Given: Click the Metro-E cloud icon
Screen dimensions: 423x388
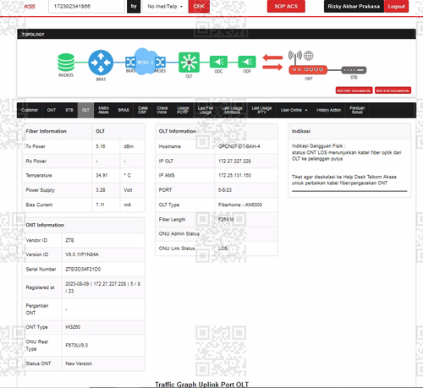Looking at the screenshot, I should 145,62.
